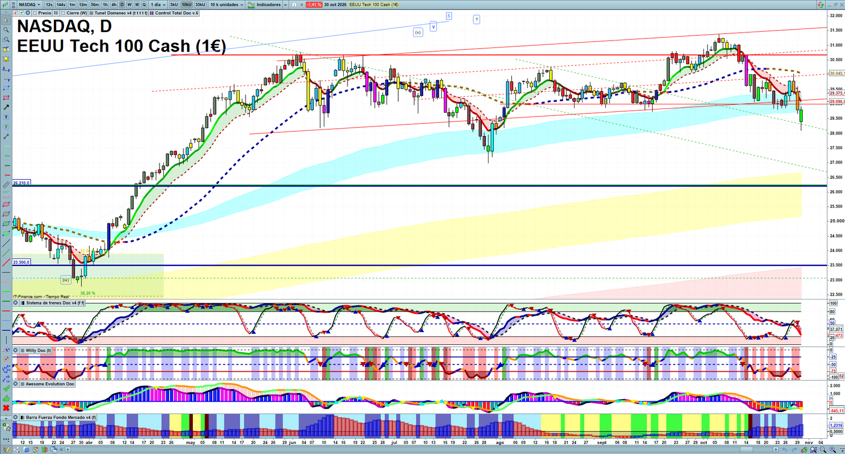Open the 10 k unidades dropdown
Viewport: 845px width, 454px height.
tap(227, 5)
